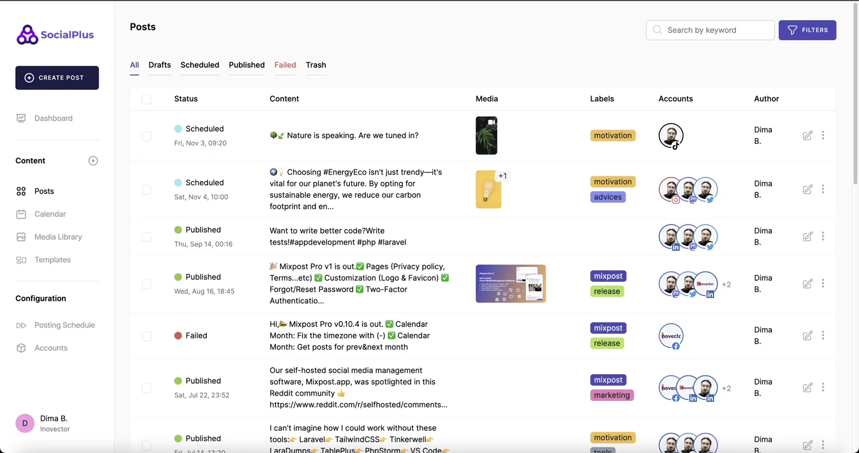Select the checkbox for the Nature is speaking post
Screen dimensions: 859x453
147,136
